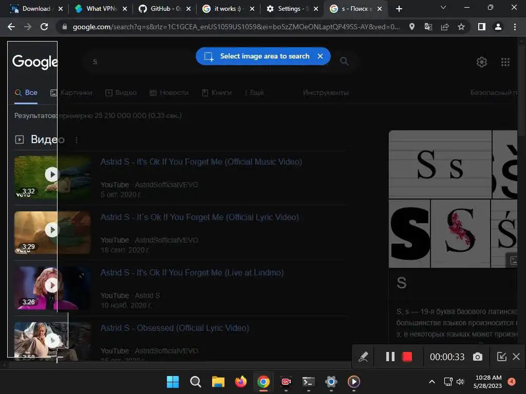Share this page from address bar
This screenshot has height=394, width=526.
[445, 27]
